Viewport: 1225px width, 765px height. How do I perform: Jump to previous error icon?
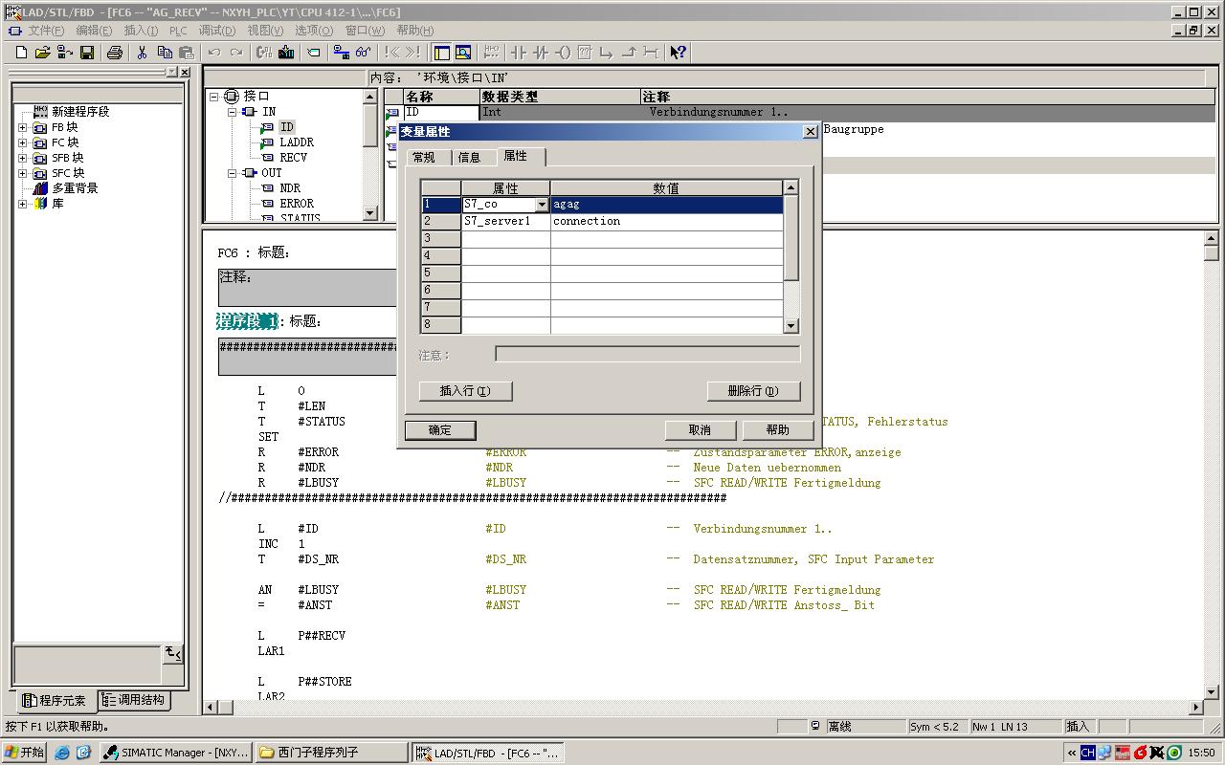391,53
